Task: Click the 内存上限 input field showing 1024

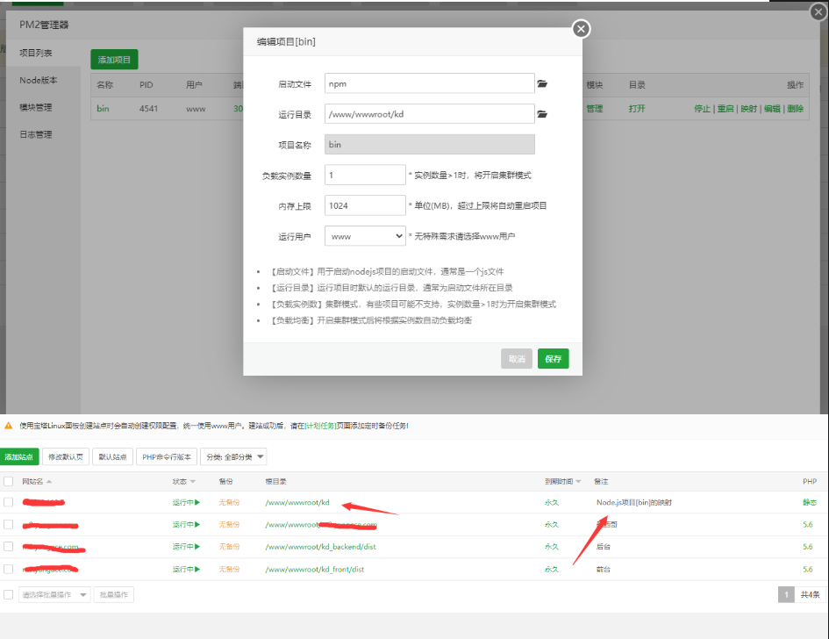Action: point(365,205)
